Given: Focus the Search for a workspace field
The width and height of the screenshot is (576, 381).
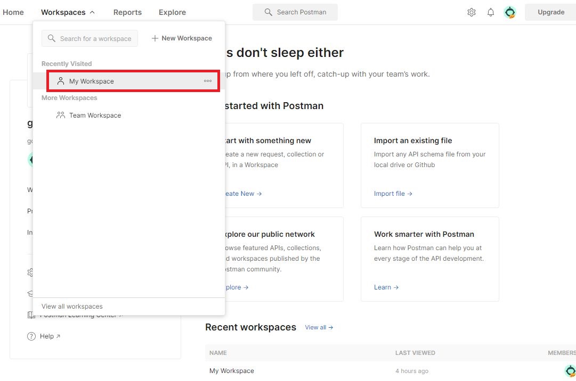Looking at the screenshot, I should [90, 38].
